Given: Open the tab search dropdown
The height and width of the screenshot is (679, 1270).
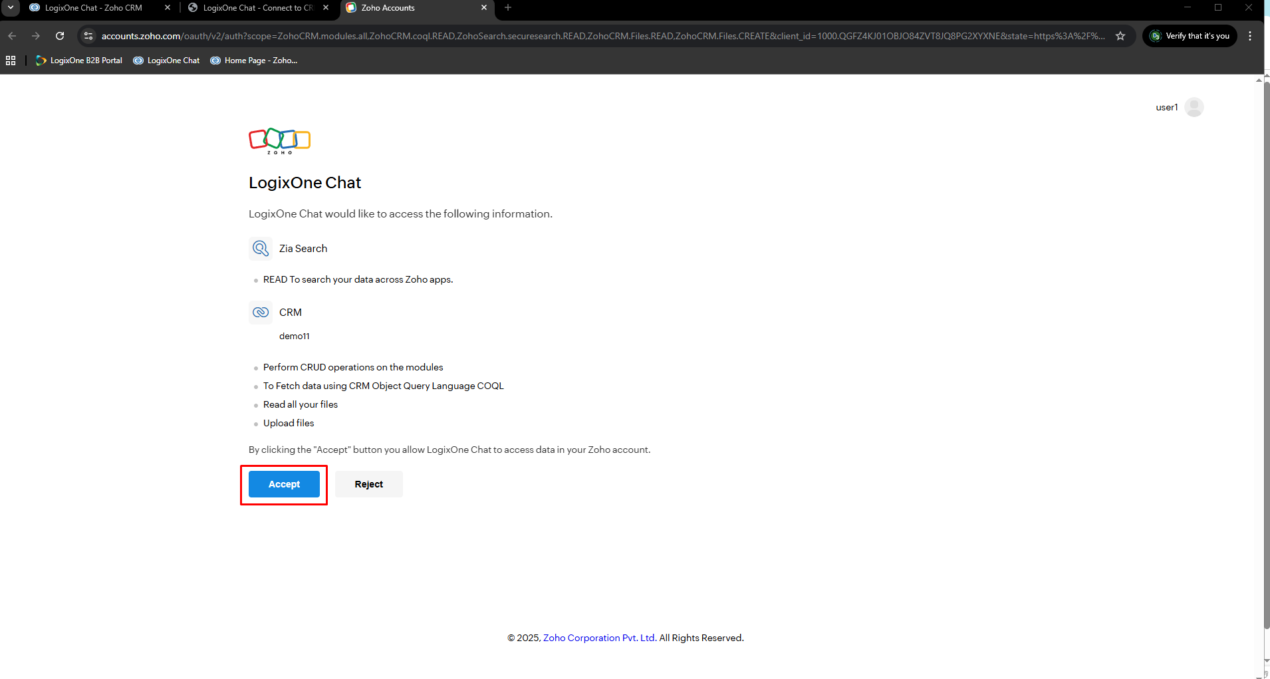Looking at the screenshot, I should click(11, 8).
